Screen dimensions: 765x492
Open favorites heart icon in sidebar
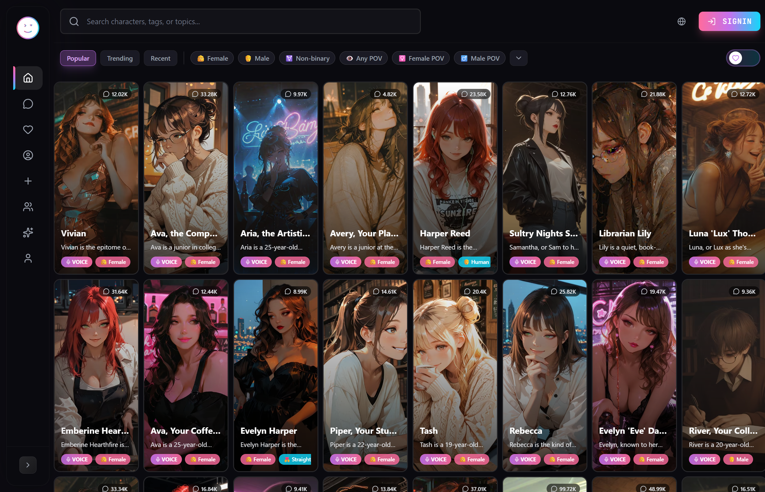click(x=28, y=130)
